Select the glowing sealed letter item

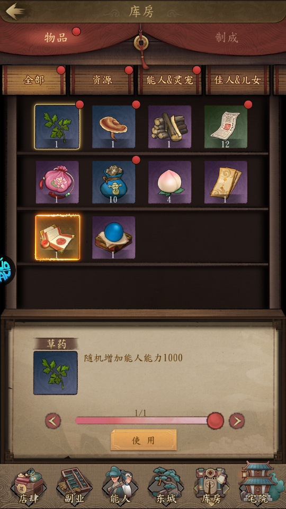(x=57, y=238)
